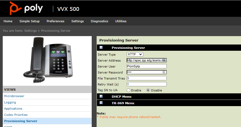Select Disable for Tag SN to UA
Viewport: 241px width, 127px height.
(x=148, y=90)
